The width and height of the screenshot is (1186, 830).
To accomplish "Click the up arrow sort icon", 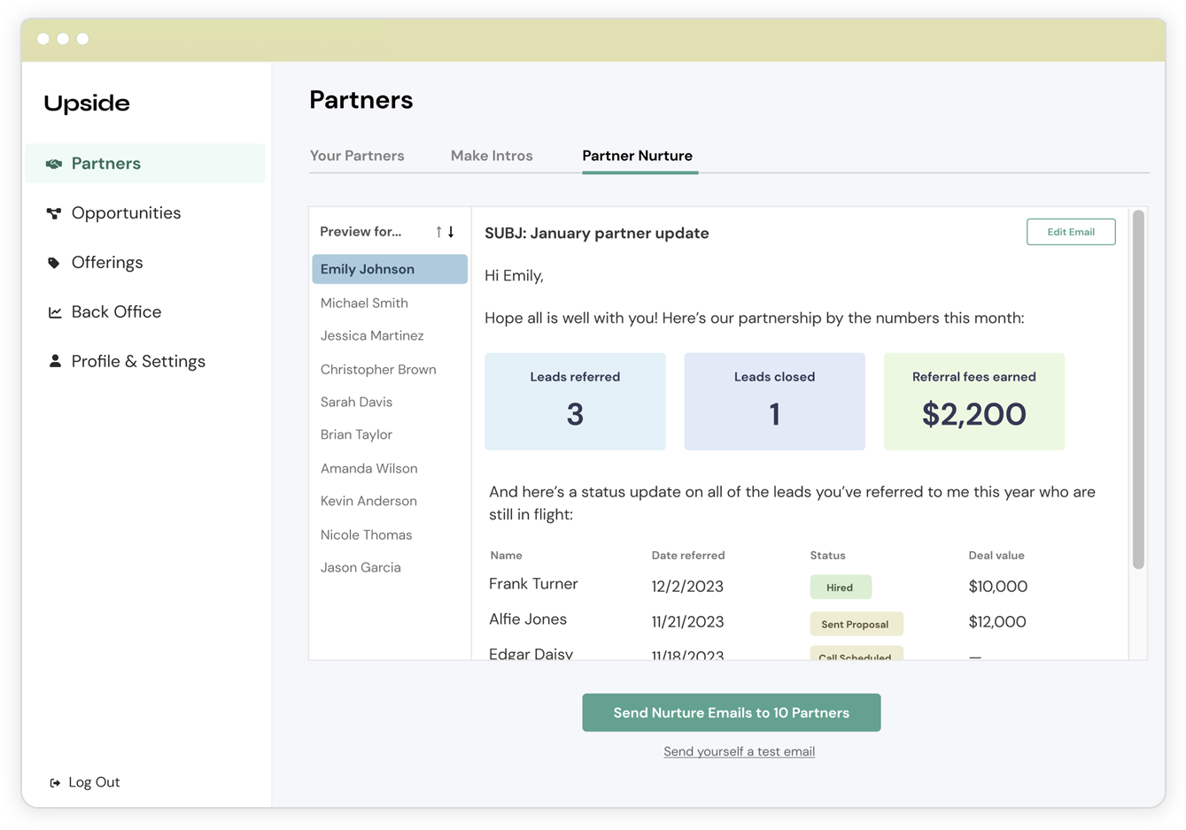I will pos(438,232).
